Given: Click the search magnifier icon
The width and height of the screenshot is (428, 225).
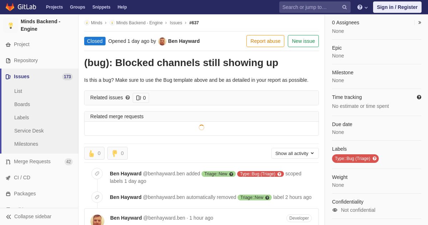Looking at the screenshot, I should 345,7.
